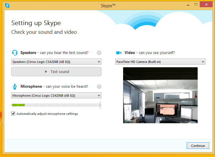Close the Skype setup window
Screen dimensions: 215x157
coord(206,5)
